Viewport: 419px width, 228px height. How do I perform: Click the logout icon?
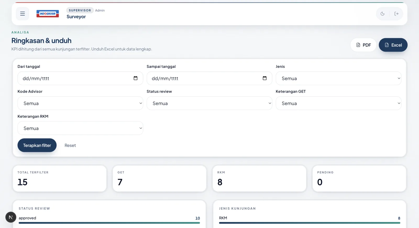click(396, 14)
